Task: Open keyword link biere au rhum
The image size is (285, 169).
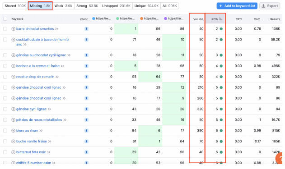Action: click(x=27, y=131)
